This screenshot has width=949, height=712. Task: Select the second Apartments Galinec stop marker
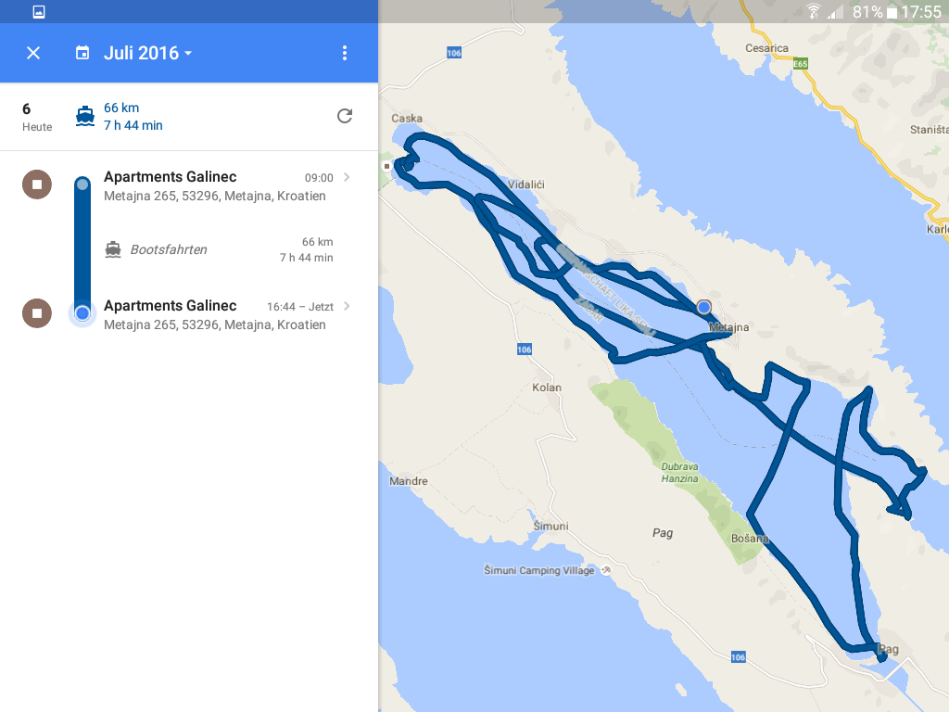(37, 313)
